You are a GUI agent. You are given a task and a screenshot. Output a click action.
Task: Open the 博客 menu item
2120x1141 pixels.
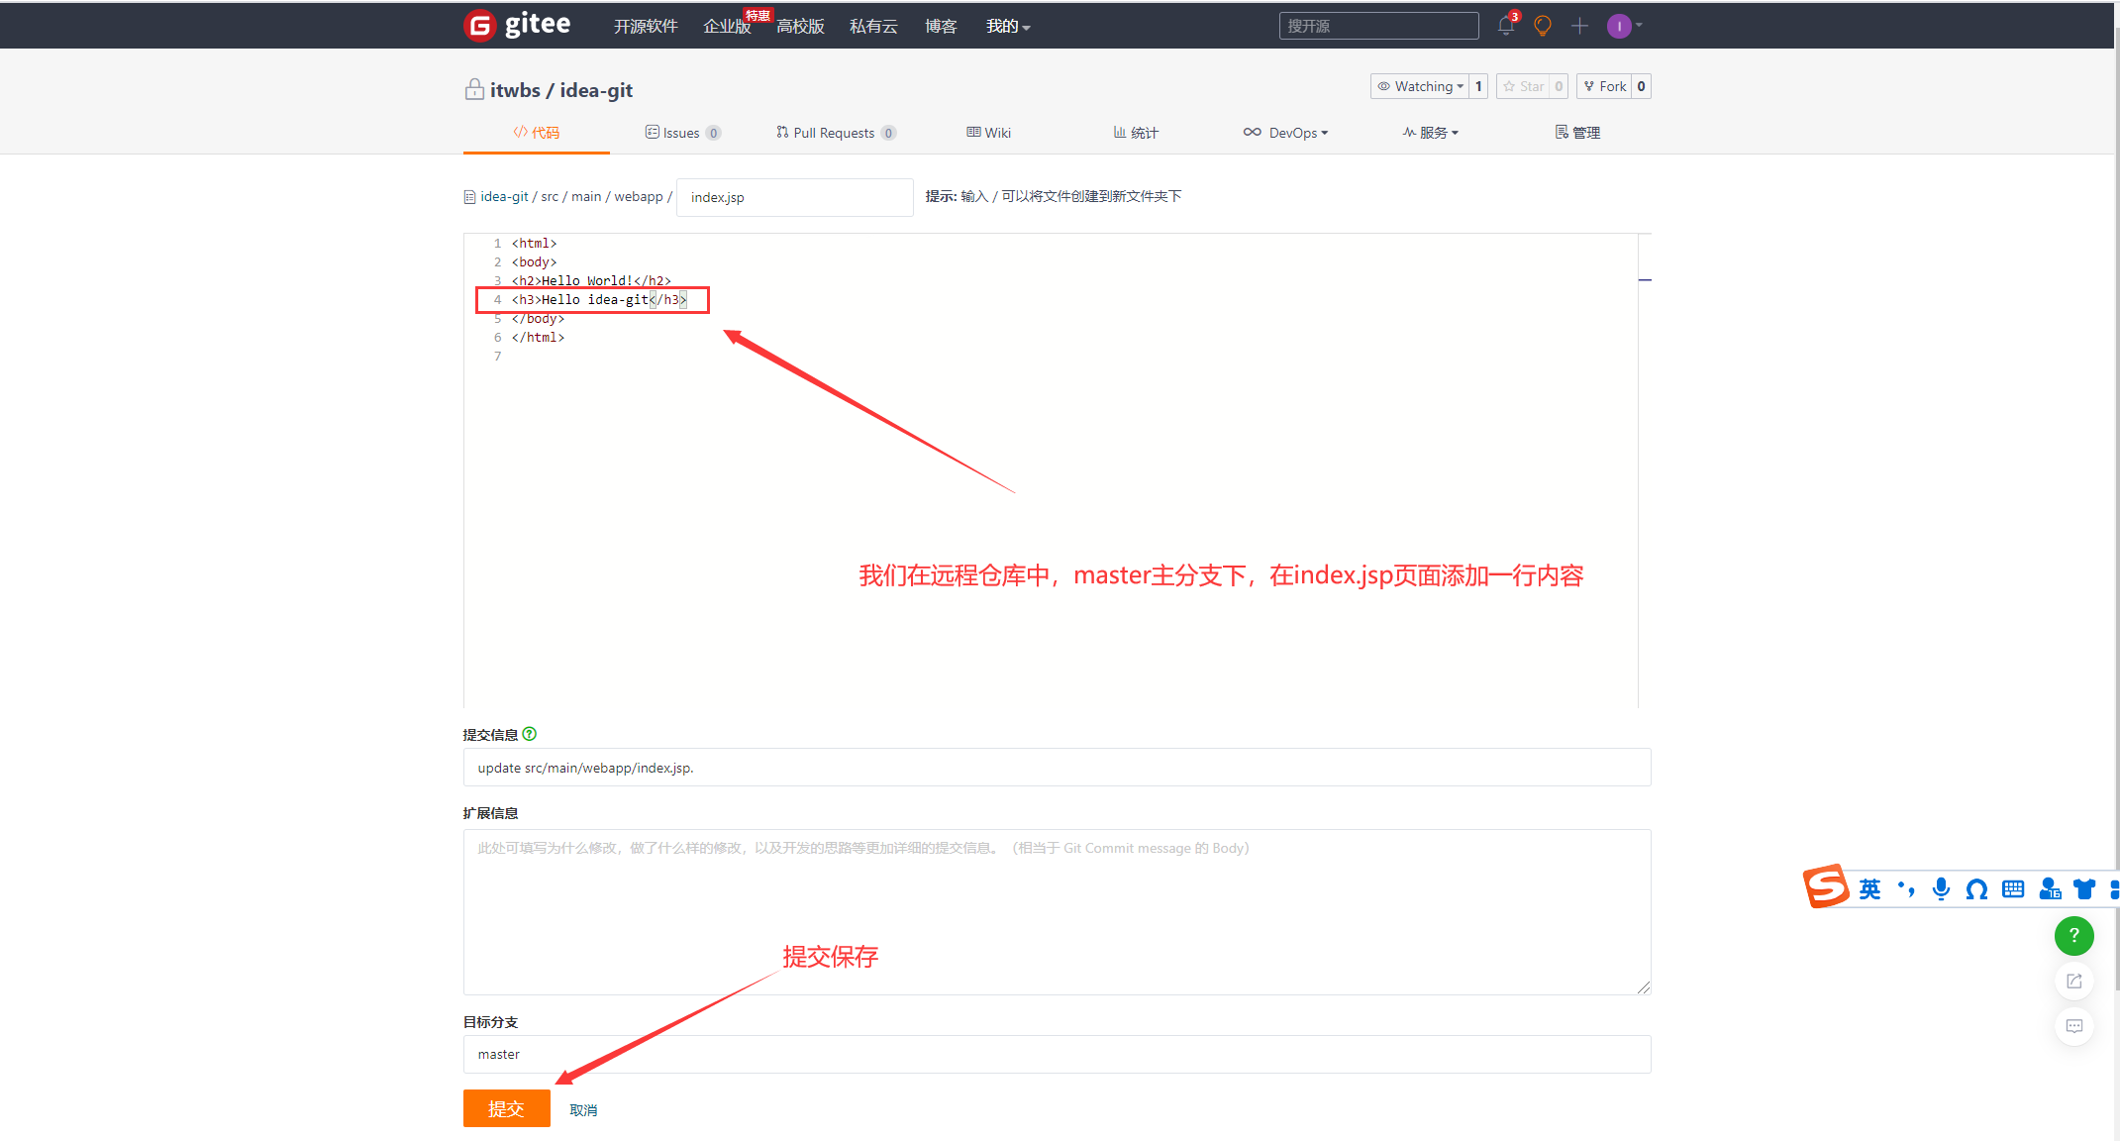[x=941, y=27]
